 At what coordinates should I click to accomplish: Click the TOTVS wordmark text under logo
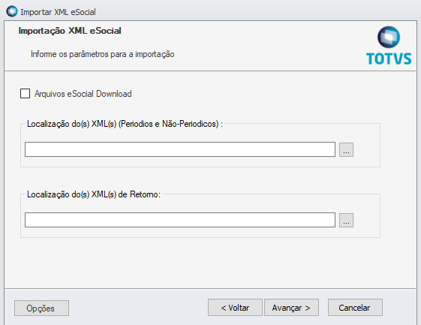point(389,59)
